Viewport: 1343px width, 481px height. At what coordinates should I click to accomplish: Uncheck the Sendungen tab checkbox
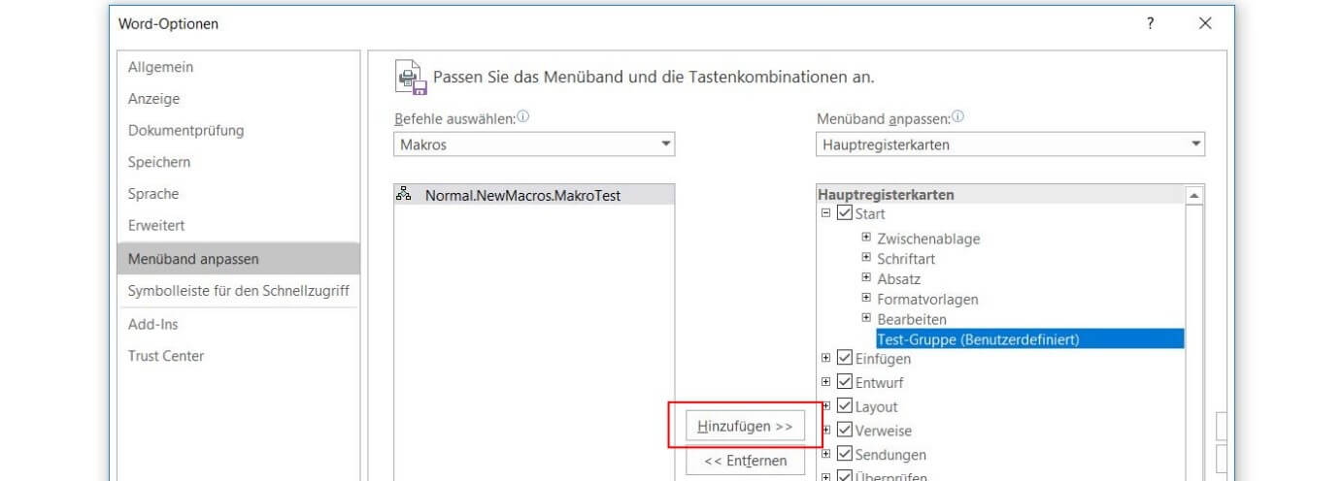[x=844, y=454]
